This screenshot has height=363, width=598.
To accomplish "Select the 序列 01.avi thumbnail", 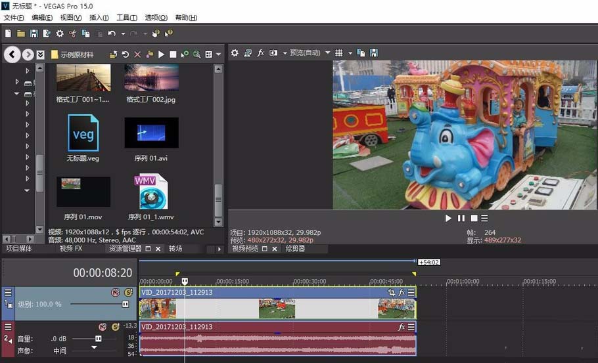I will coord(151,133).
